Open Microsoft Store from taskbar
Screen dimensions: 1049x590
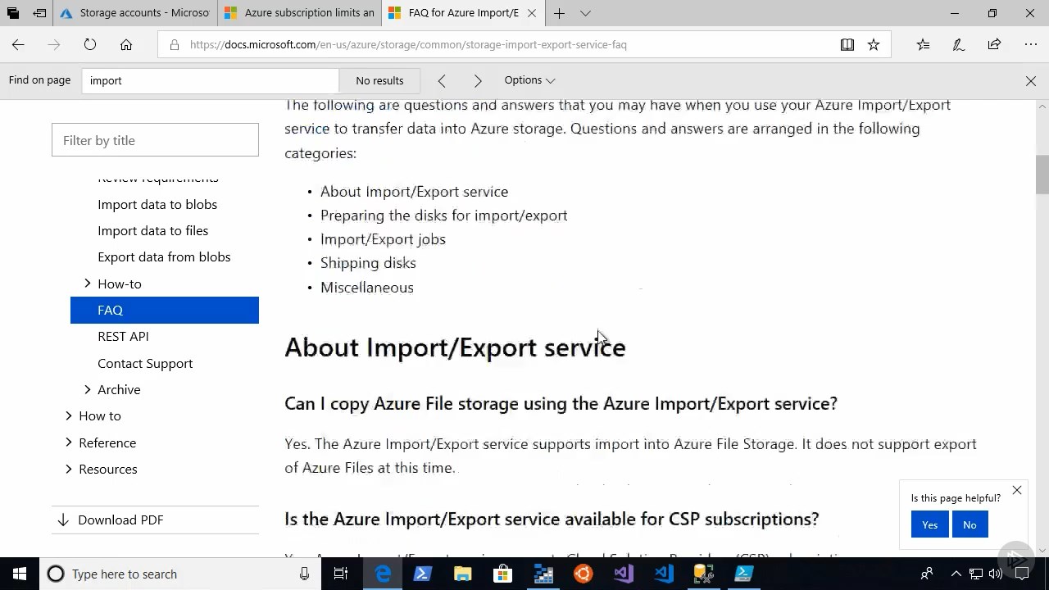pos(503,574)
